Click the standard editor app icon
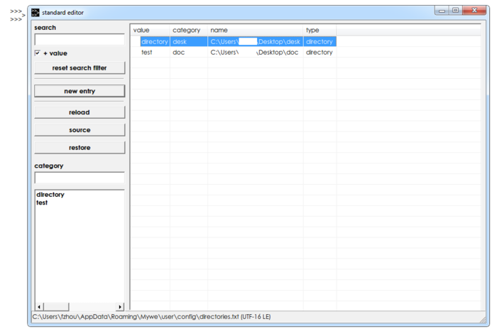The image size is (497, 334). click(x=35, y=12)
